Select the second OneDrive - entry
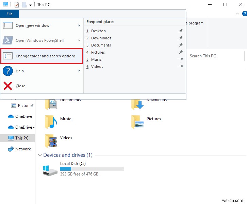The image size is (247, 204). point(25,127)
